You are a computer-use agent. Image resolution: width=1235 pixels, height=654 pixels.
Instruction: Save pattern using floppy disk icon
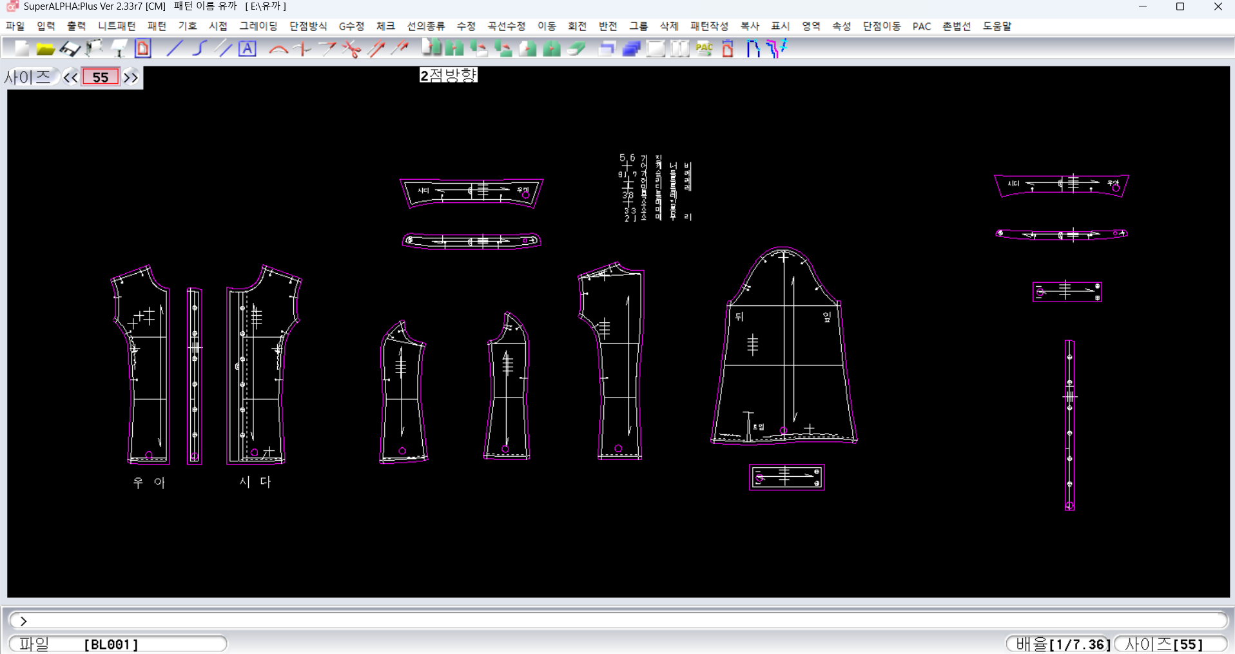70,48
